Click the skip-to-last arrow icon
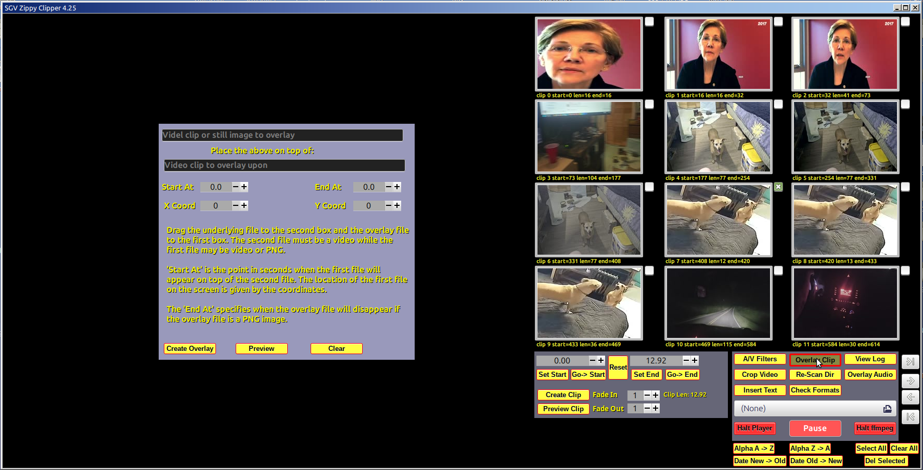The height and width of the screenshot is (470, 923). click(x=910, y=361)
